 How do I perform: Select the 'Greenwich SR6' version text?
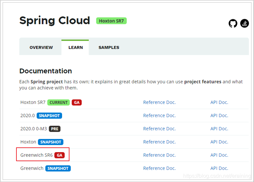click(x=37, y=155)
